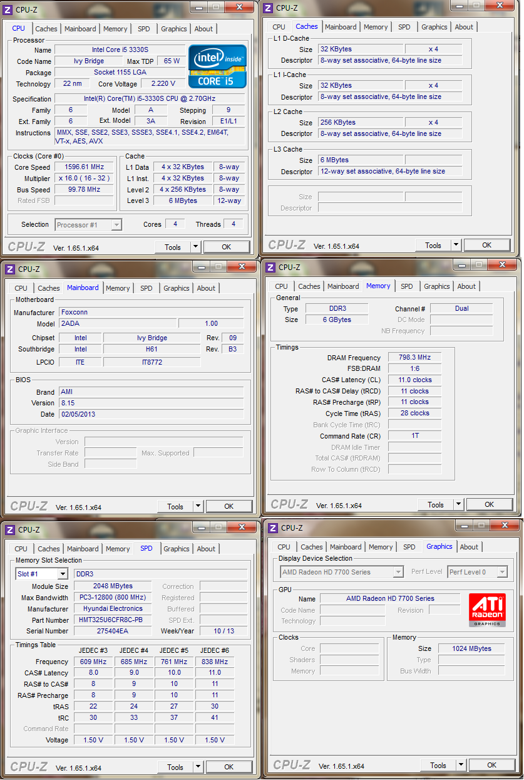
Task: Click the CPU-Z title icon in Caches window
Action: [x=269, y=8]
